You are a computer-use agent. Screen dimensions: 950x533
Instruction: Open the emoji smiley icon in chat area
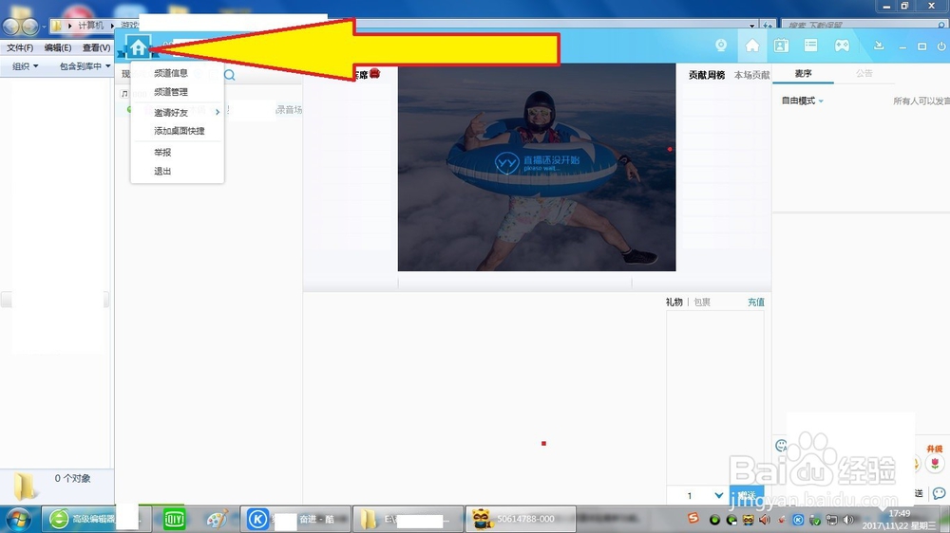tap(781, 446)
